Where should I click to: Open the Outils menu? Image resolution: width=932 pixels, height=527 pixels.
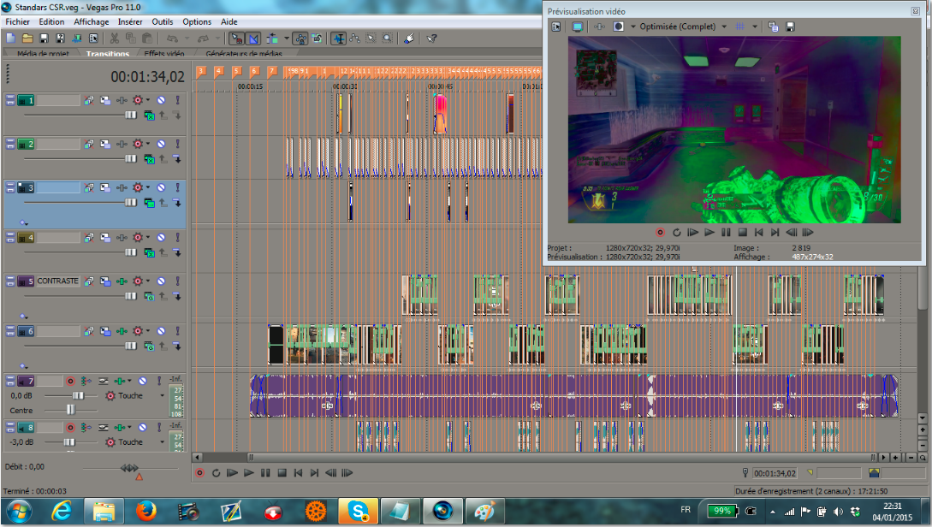click(163, 21)
